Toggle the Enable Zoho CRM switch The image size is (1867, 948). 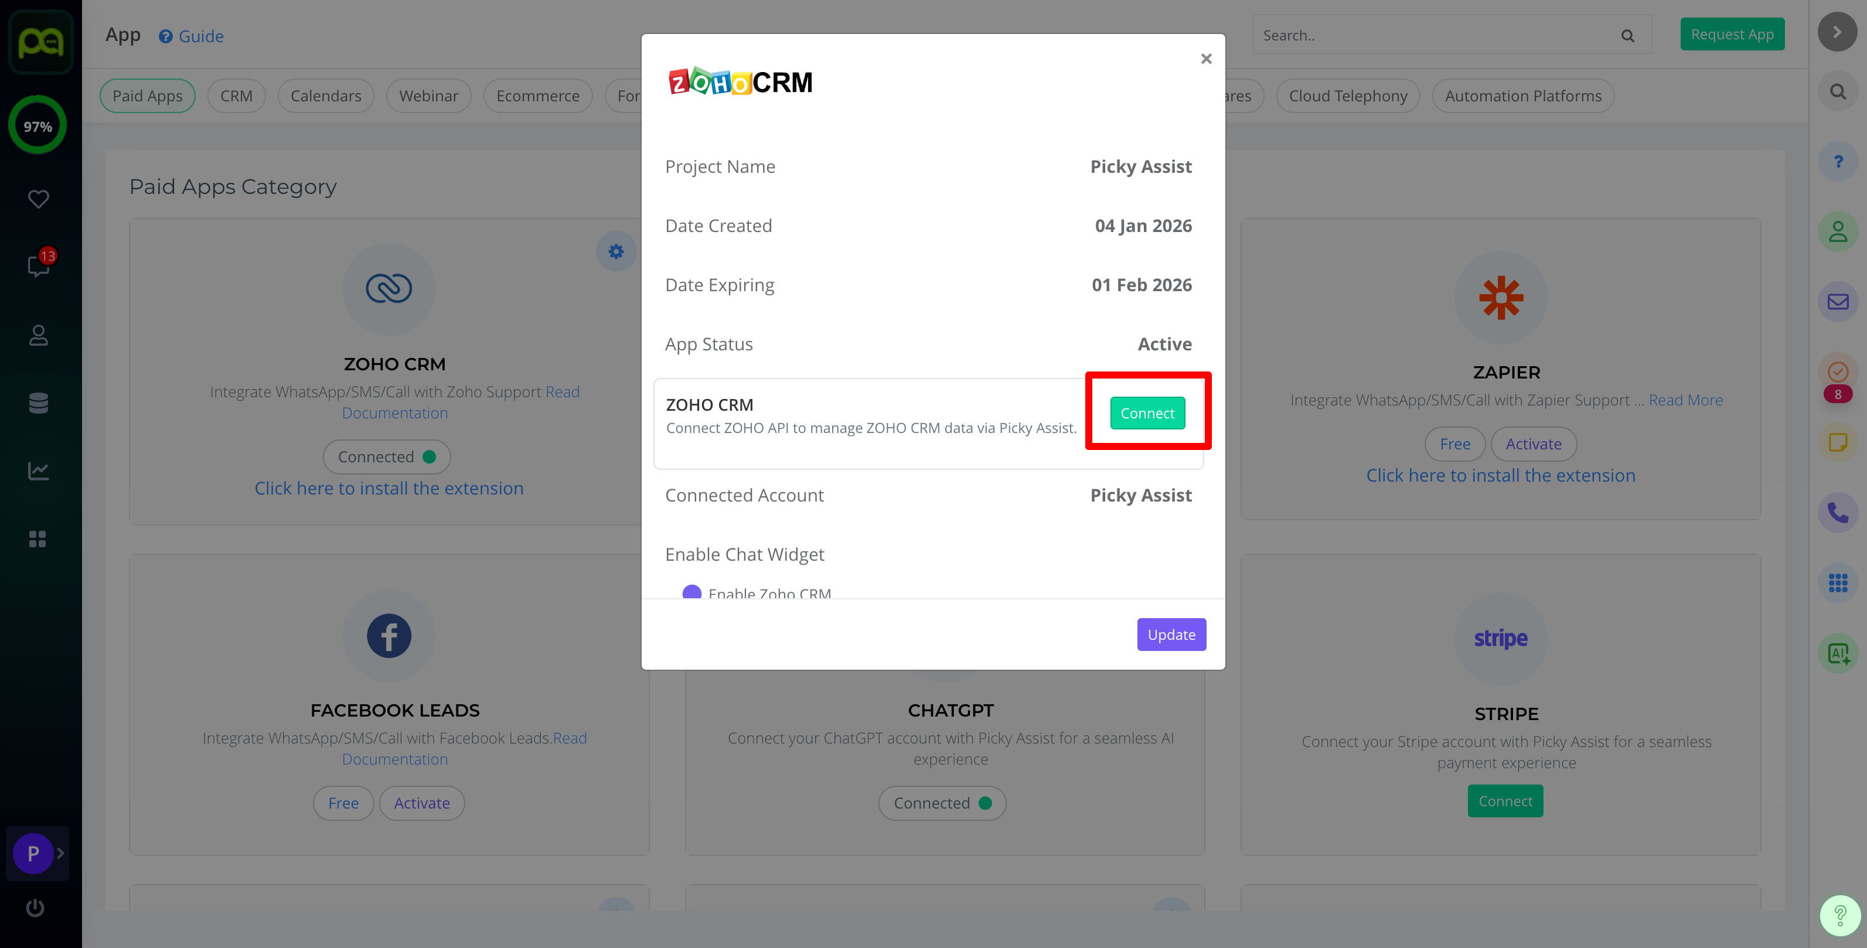point(692,592)
